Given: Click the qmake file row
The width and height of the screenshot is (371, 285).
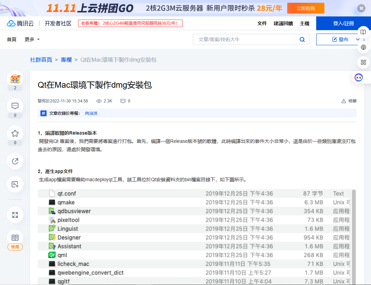Looking at the screenshot, I should 194,202.
